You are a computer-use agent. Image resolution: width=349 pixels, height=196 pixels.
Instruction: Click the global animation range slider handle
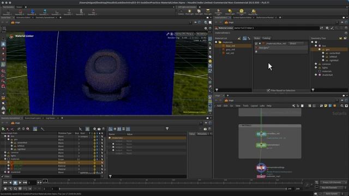pyautogui.click(x=59, y=189)
